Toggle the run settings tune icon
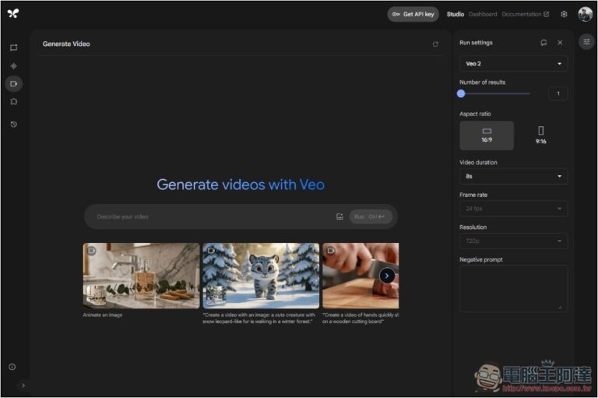 pos(586,43)
